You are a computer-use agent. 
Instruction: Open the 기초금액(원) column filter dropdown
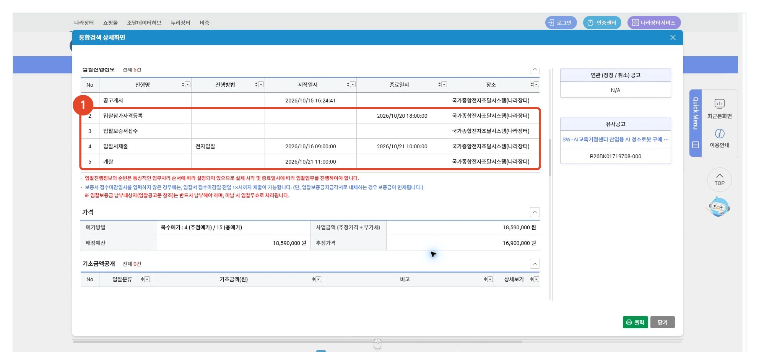(x=318, y=279)
